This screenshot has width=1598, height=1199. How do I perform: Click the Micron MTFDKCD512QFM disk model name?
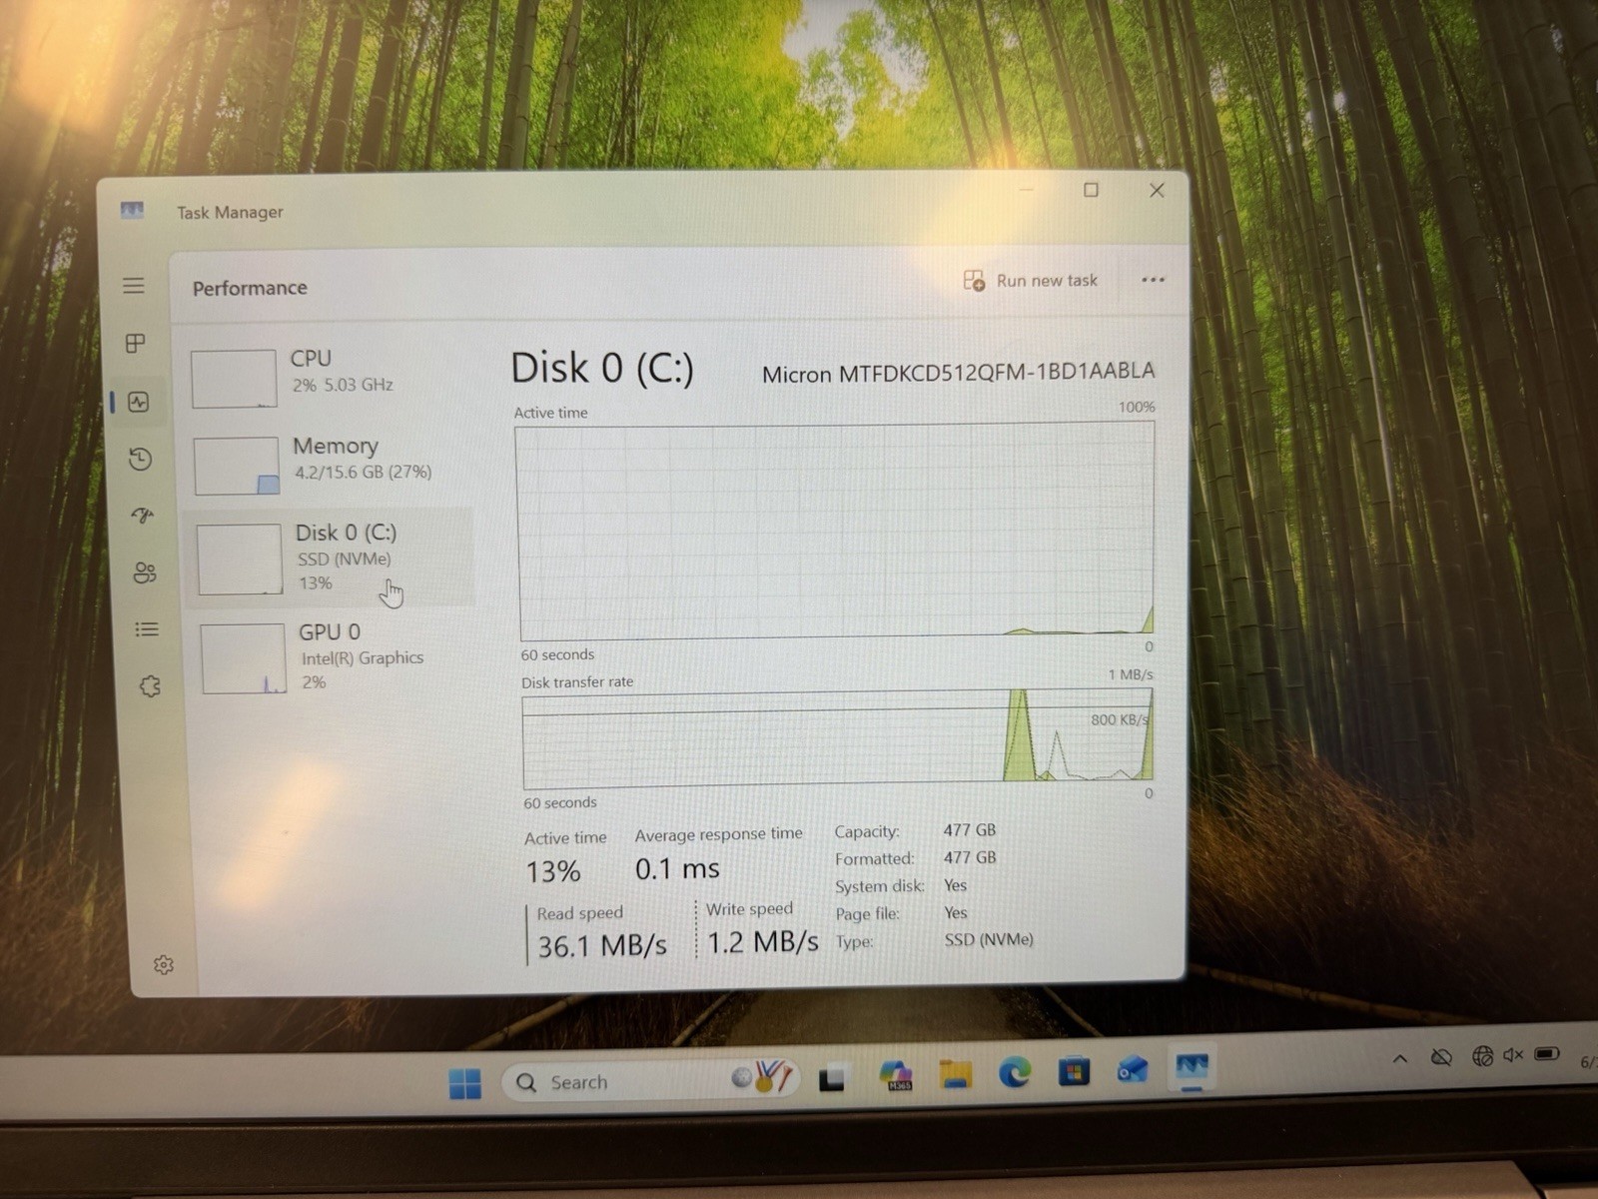point(958,373)
